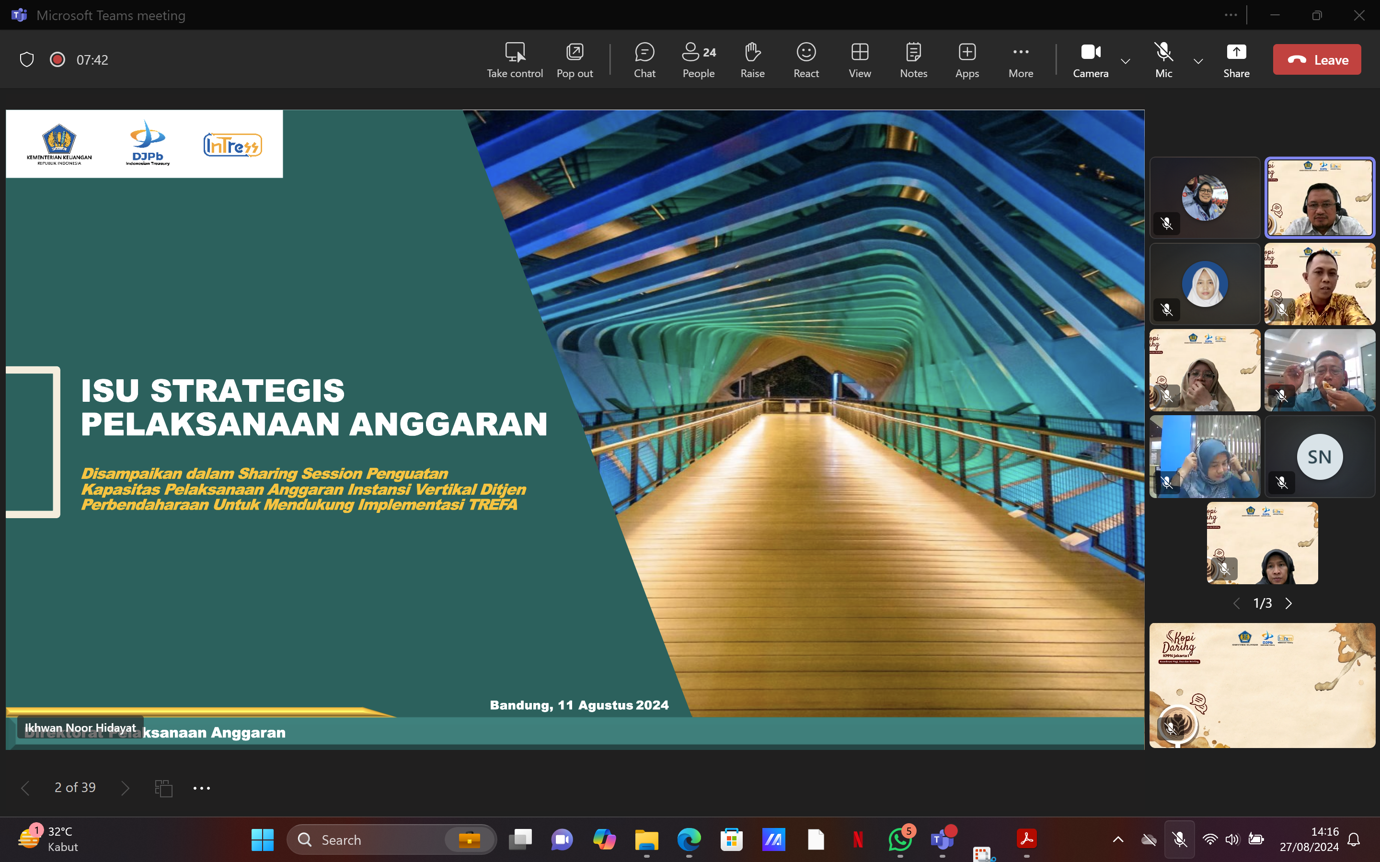Go to next participant gallery page
Screen dimensions: 1380x862
click(x=1289, y=603)
